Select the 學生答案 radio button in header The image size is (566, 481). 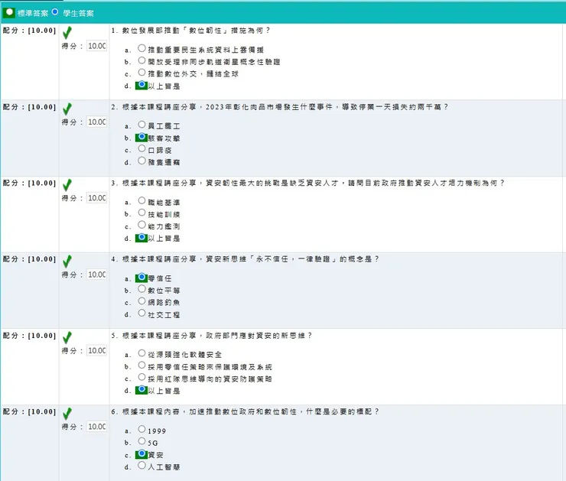pos(55,12)
